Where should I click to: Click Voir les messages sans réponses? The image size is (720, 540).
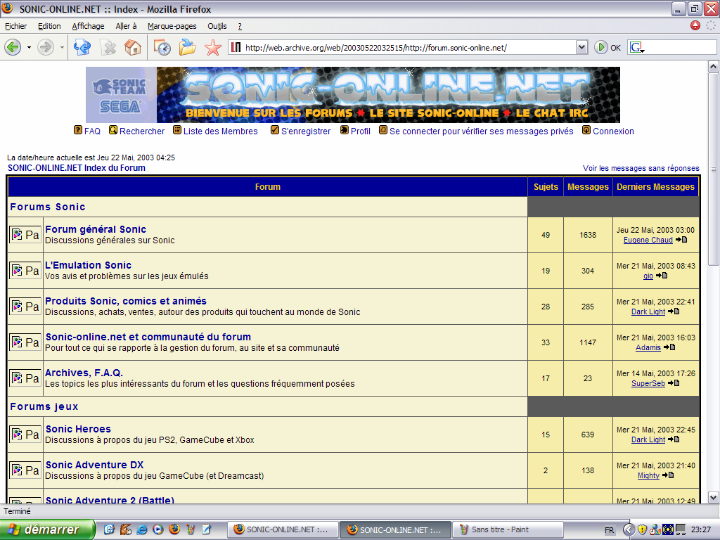coord(641,168)
